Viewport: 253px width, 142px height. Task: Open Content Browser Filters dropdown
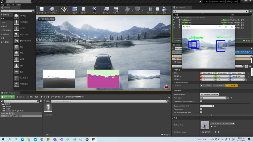coord(47,101)
